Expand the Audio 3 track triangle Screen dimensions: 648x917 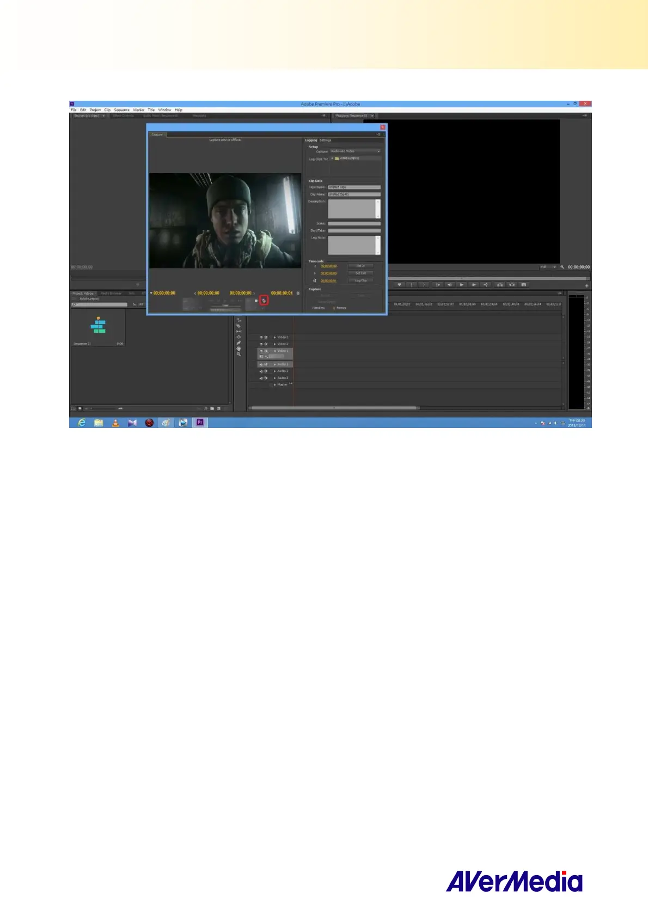coord(274,378)
